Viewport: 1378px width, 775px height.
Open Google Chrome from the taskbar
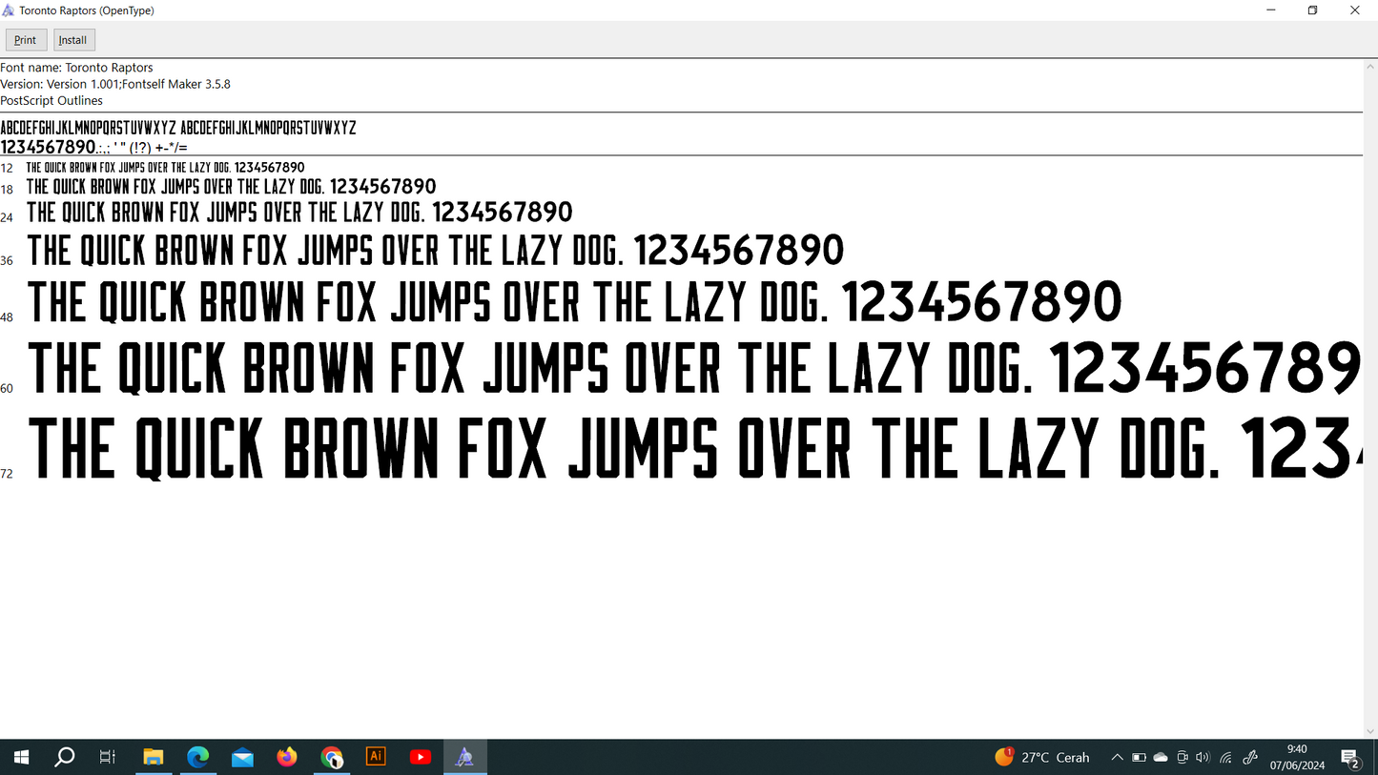[331, 757]
